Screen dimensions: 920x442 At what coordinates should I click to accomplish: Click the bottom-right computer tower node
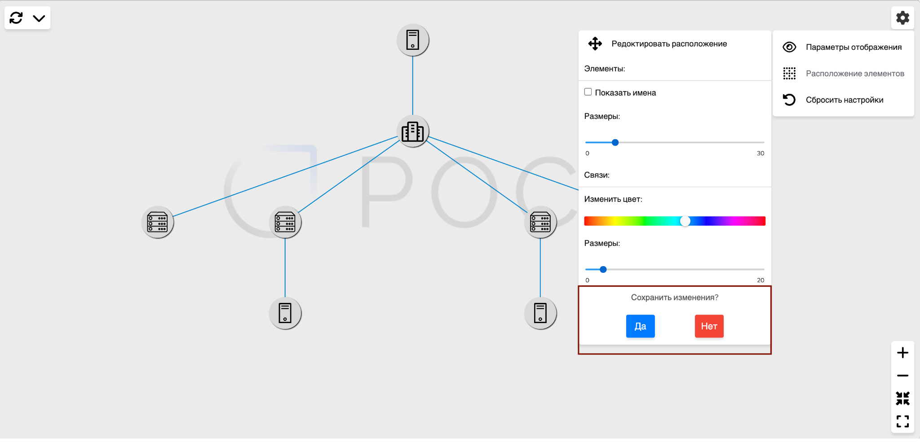(x=540, y=313)
